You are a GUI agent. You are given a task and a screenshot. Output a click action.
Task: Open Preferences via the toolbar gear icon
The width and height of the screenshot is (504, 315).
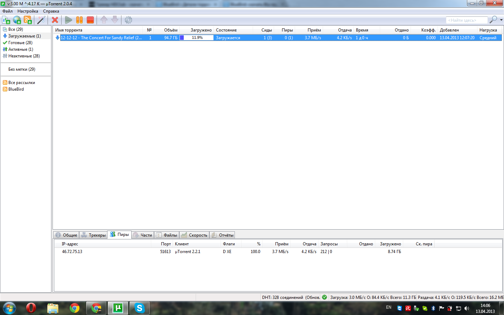click(128, 20)
